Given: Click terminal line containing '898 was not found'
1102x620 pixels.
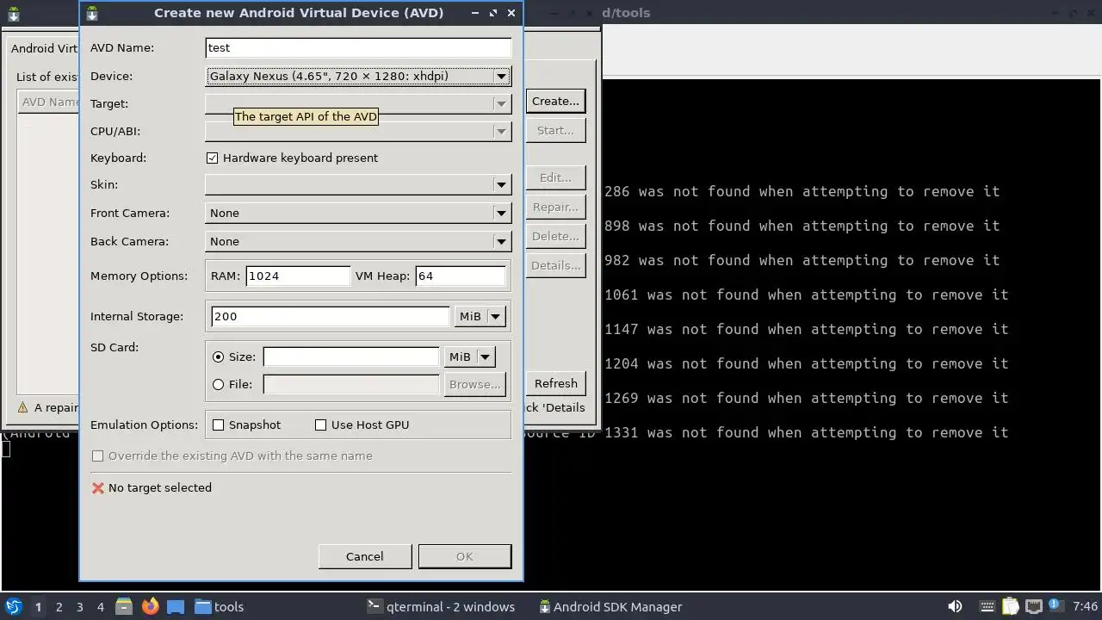Looking at the screenshot, I should click(x=802, y=226).
